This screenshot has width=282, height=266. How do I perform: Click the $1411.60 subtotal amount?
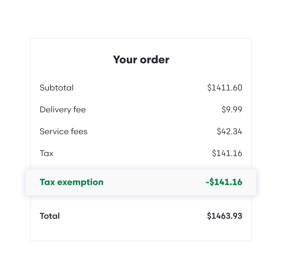225,88
